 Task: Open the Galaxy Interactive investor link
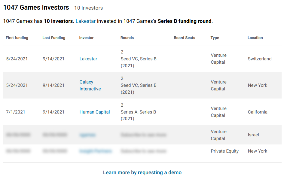90,85
